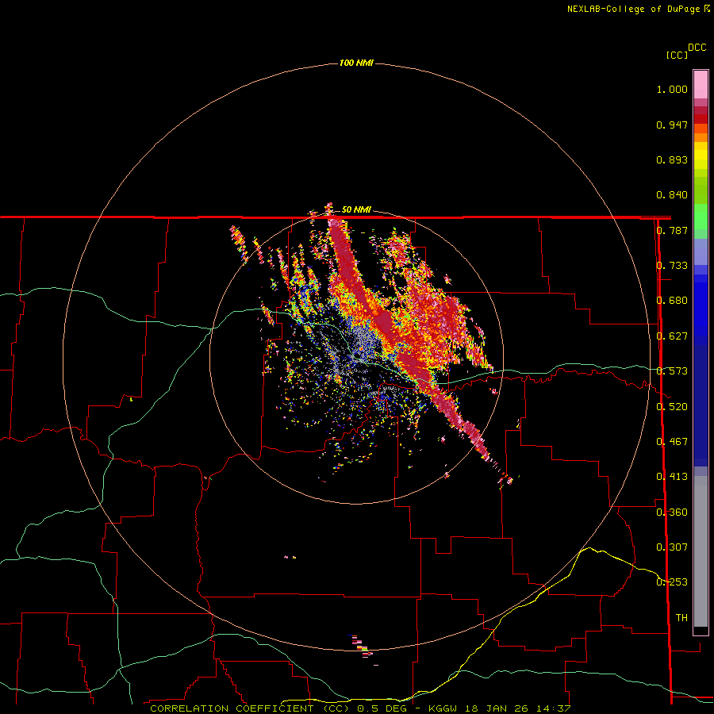Click the 100 NMI range ring label

click(356, 63)
